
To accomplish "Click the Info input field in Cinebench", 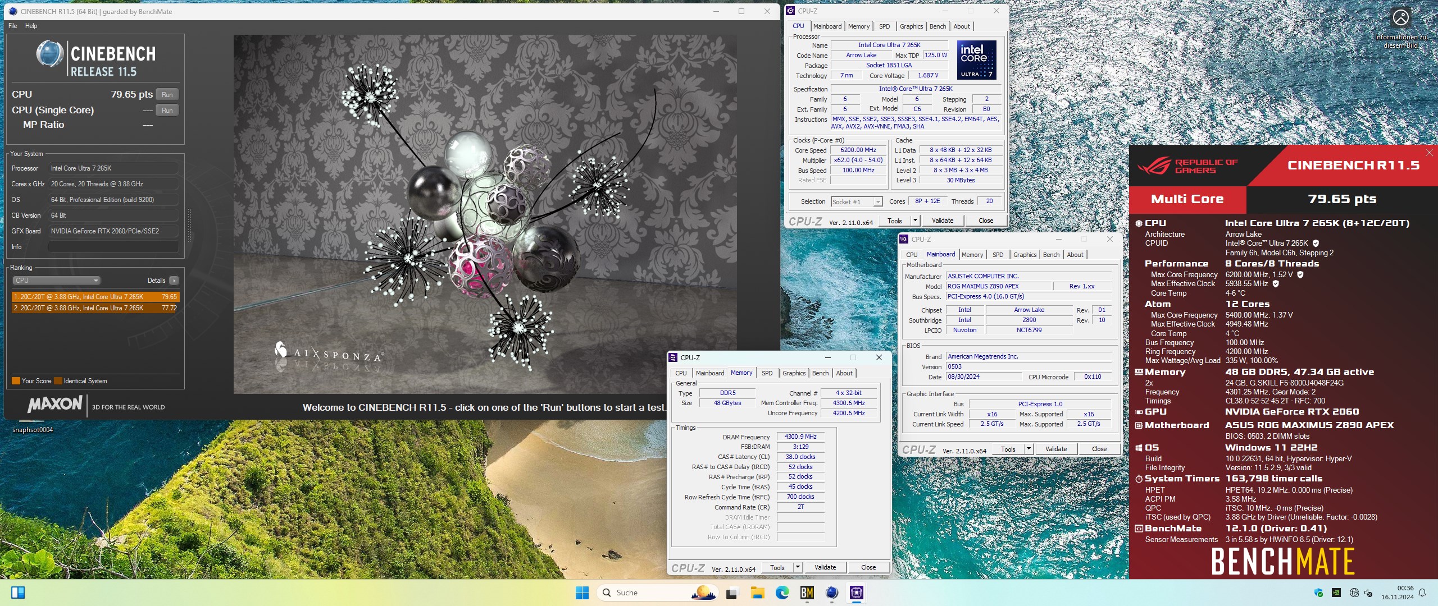I will pyautogui.click(x=113, y=247).
